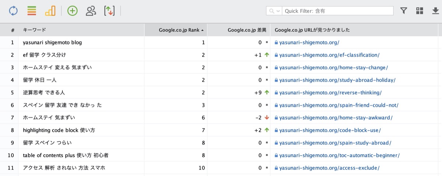Select keyword table of contents plus 使い方 初心者
Image resolution: width=442 pixels, height=176 pixels.
click(66, 155)
